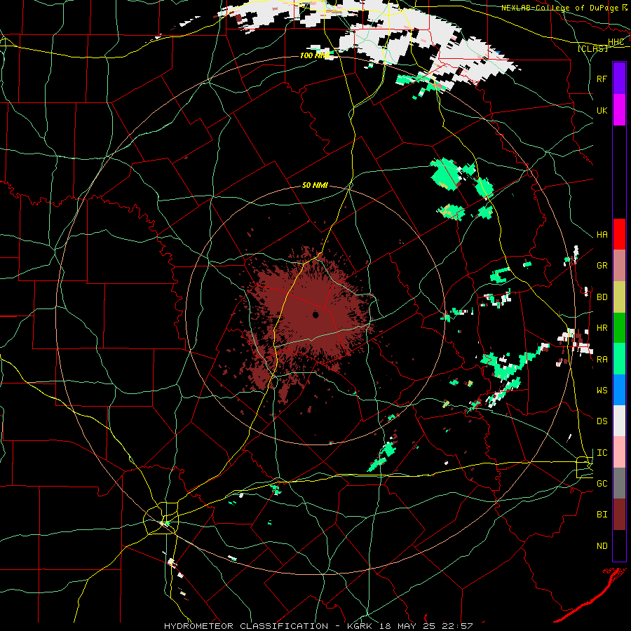Click the black ND legend swatch
Viewport: 631px width, 631px height.
619,545
